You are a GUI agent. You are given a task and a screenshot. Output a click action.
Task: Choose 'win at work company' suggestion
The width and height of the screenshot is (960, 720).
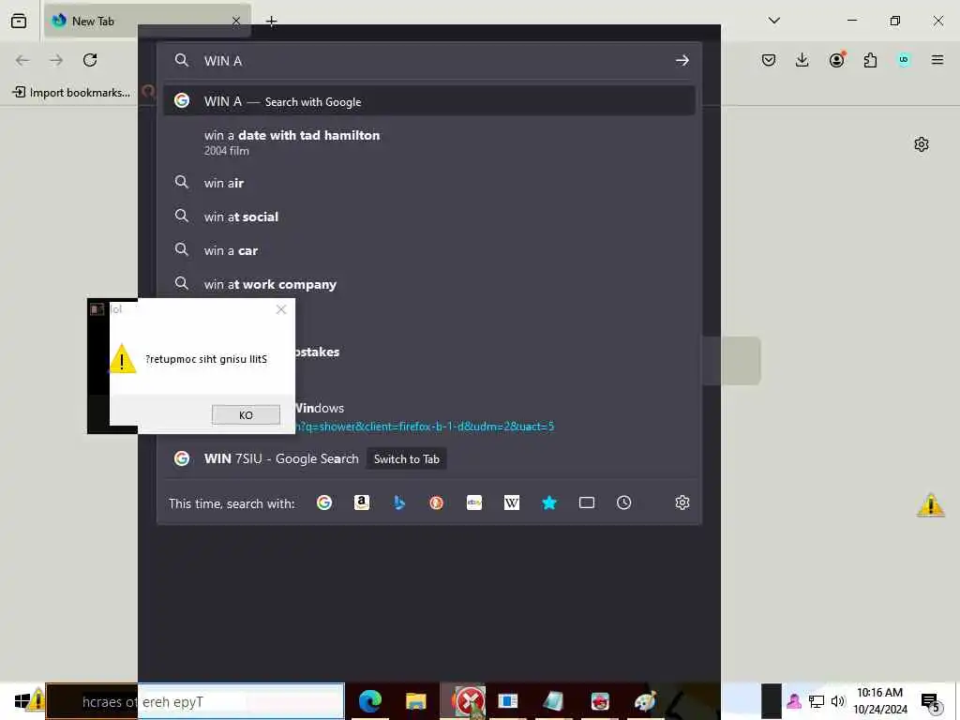point(429,284)
